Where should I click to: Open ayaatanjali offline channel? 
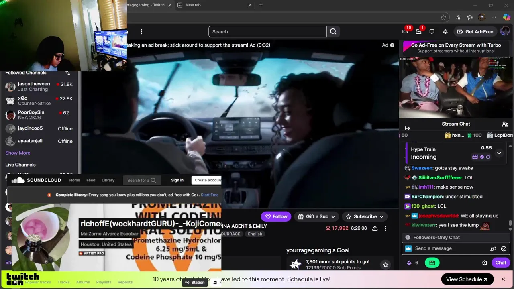click(39, 141)
